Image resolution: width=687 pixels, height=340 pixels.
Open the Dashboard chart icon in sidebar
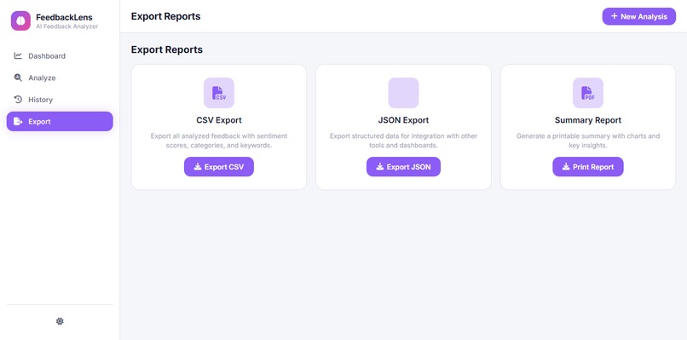[x=18, y=55]
